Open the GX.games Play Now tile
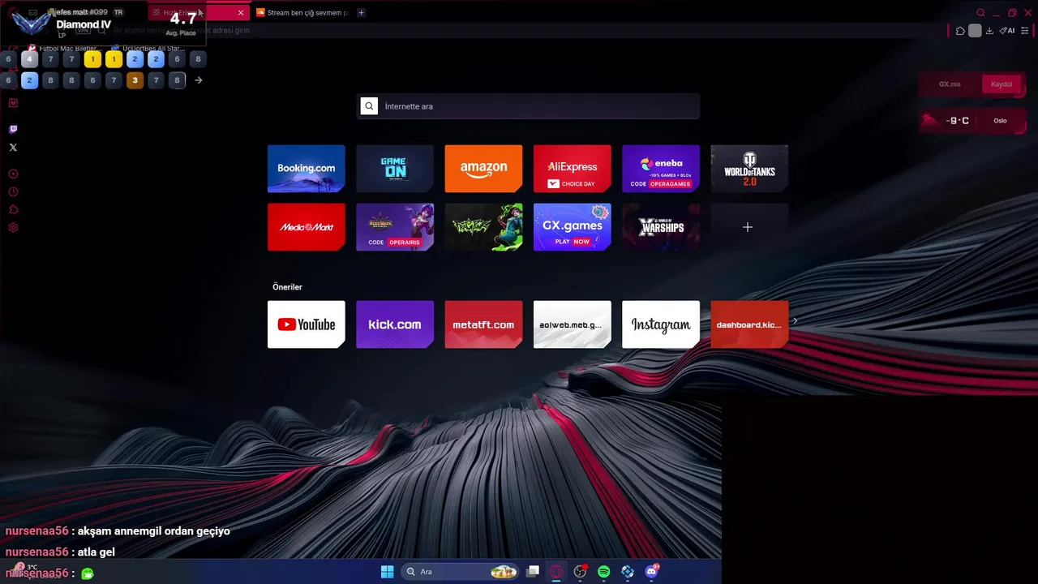This screenshot has width=1038, height=584. 572,227
